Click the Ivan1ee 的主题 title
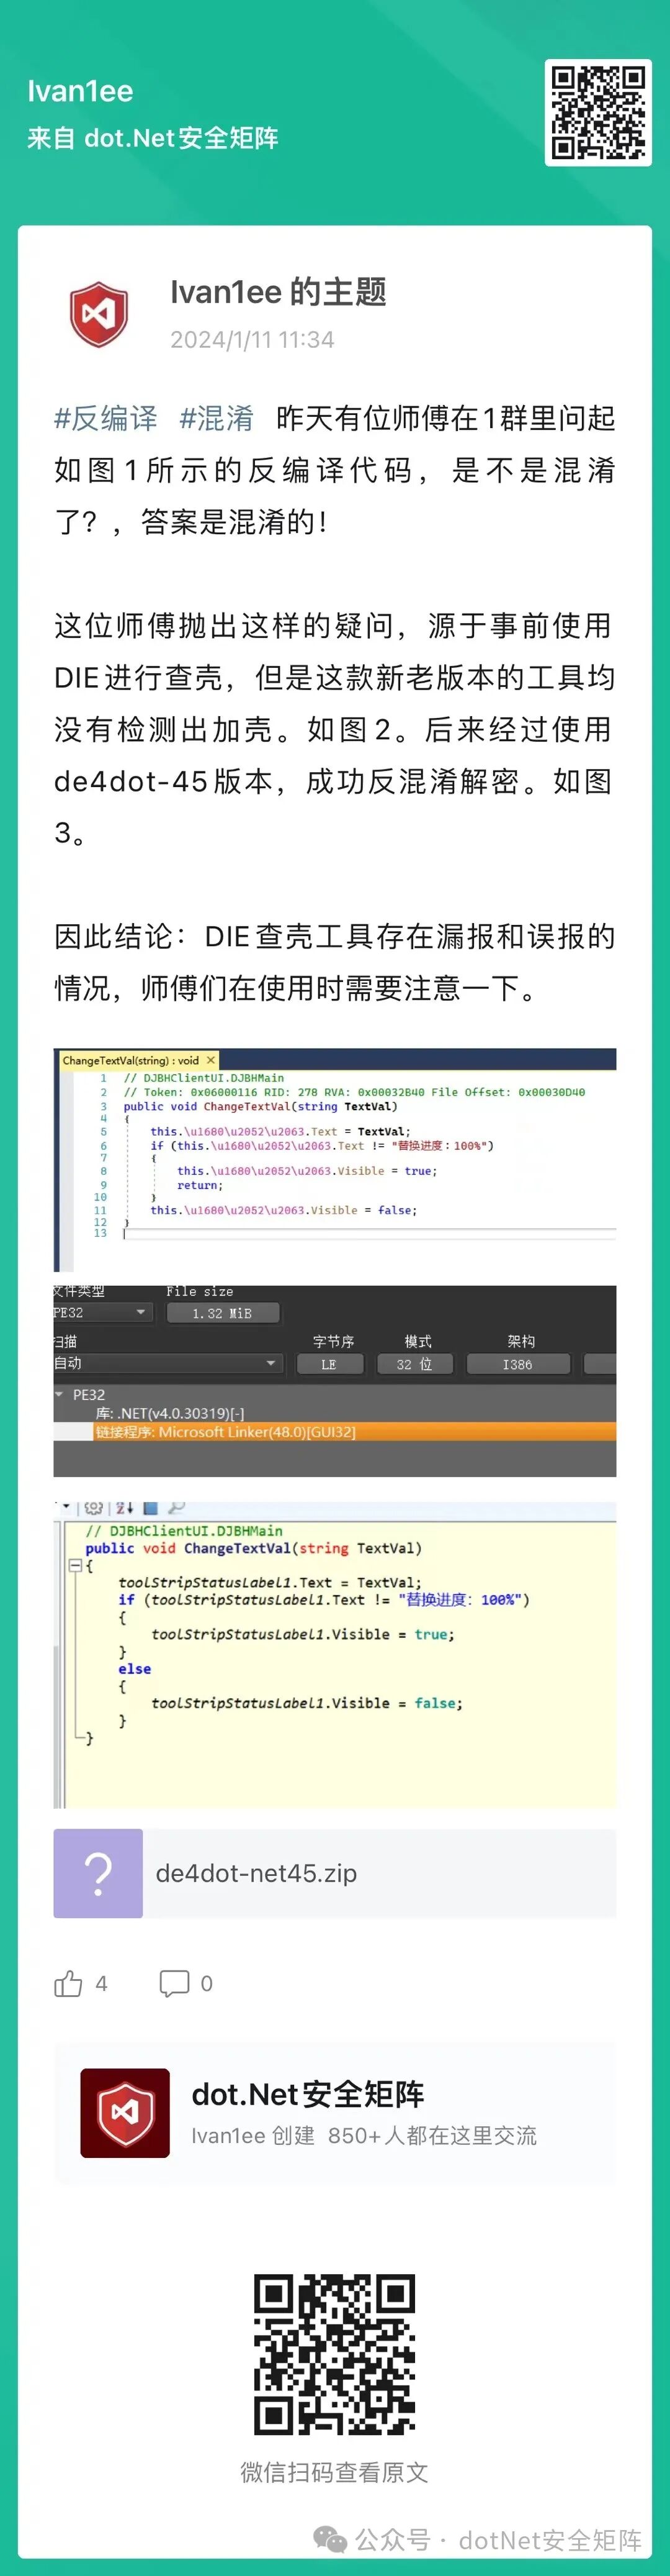670x2576 pixels. coord(277,291)
